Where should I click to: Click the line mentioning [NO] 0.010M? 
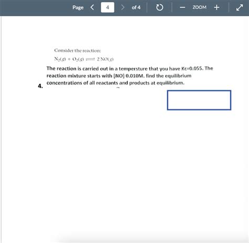pyautogui.click(x=119, y=76)
